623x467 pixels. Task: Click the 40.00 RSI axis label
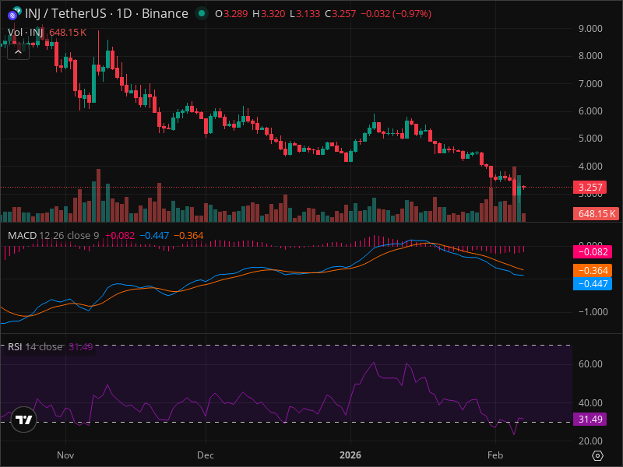590,402
